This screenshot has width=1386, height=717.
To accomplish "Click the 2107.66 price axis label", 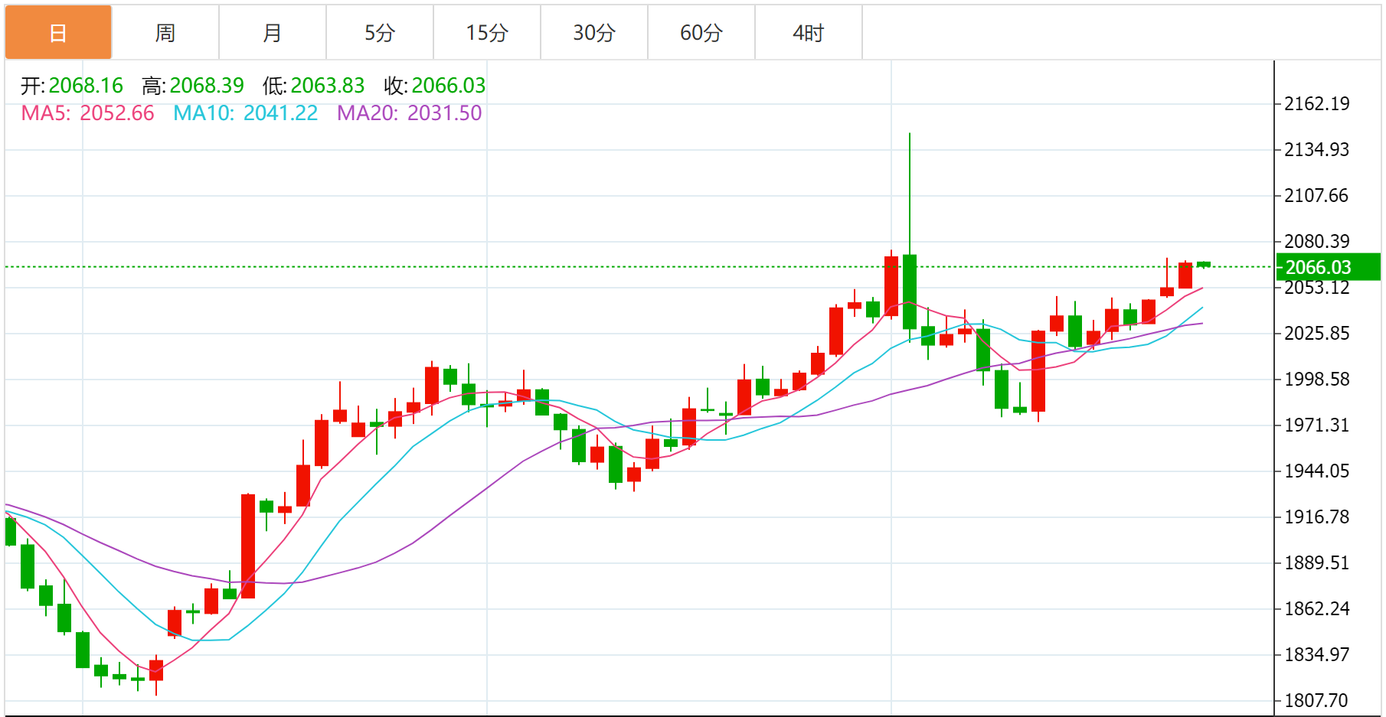I will 1317,196.
